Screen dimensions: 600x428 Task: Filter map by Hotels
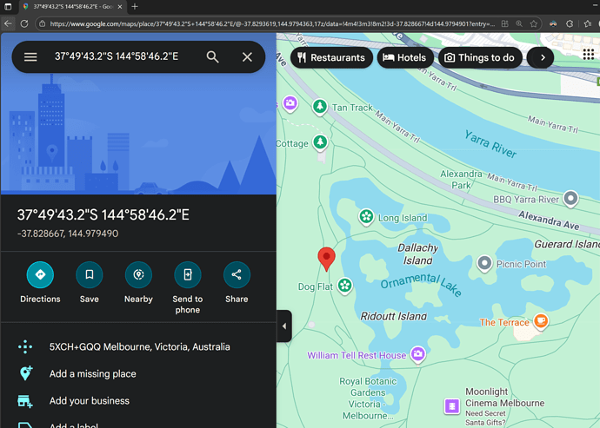(x=405, y=58)
